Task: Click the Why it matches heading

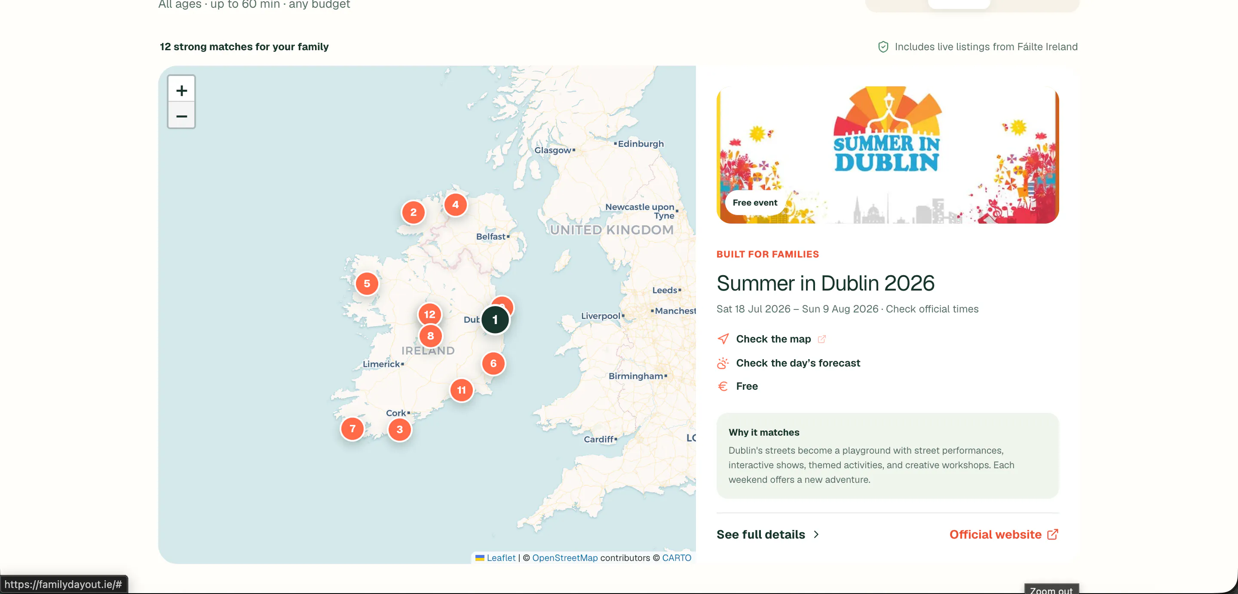Action: pyautogui.click(x=764, y=432)
